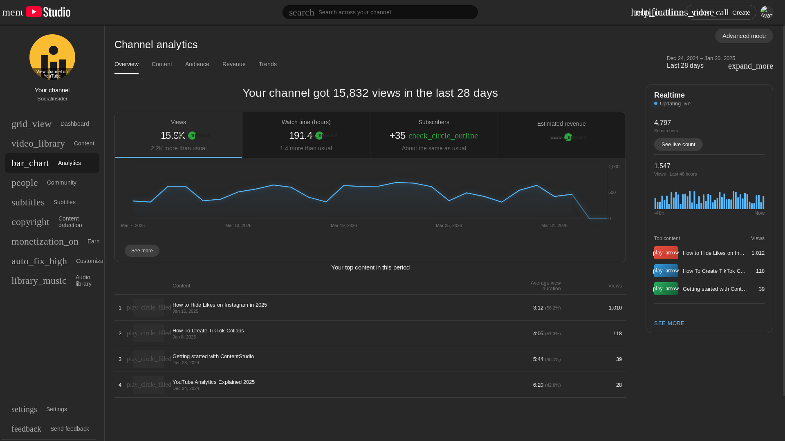Image resolution: width=785 pixels, height=441 pixels.
Task: Open How to Hide Likes on Instagram in 2025
Action: tap(220, 305)
